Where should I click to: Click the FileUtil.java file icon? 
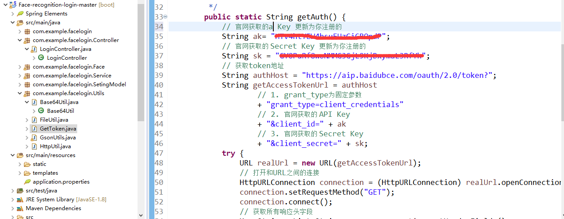(35, 120)
